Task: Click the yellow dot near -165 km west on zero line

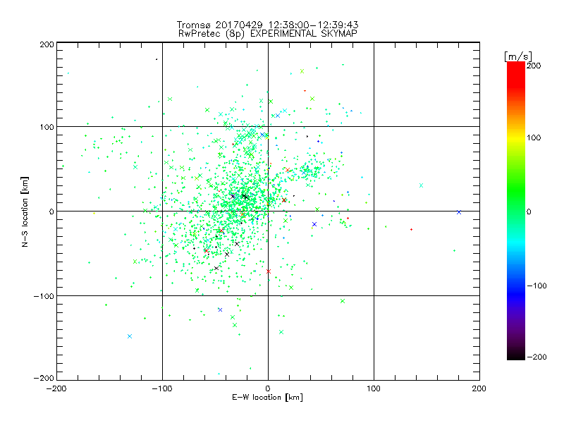Action: pyautogui.click(x=94, y=214)
